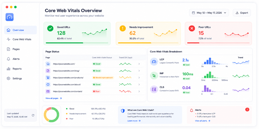Click the red alert count badge showing 2

247,109
